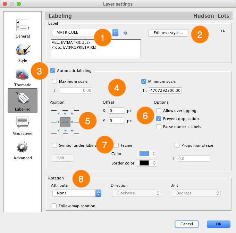236x233 pixels.
Task: Click Edit text style button
Action: [x=168, y=33]
